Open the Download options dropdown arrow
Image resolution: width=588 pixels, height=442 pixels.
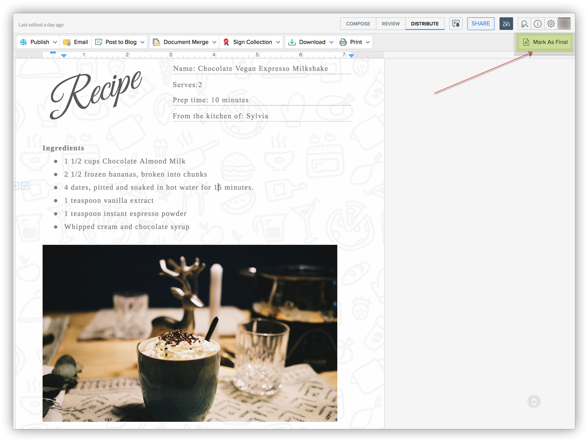[x=331, y=42]
